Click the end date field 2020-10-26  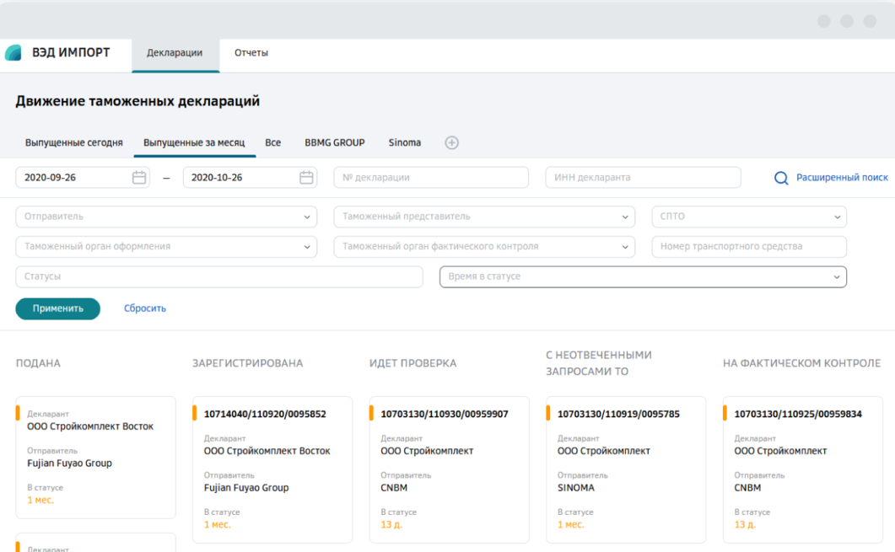[250, 177]
